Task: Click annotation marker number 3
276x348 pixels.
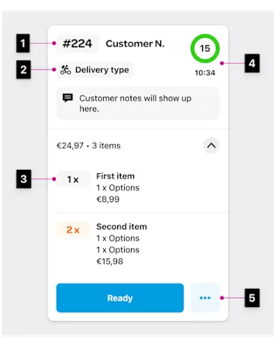Action: click(24, 179)
